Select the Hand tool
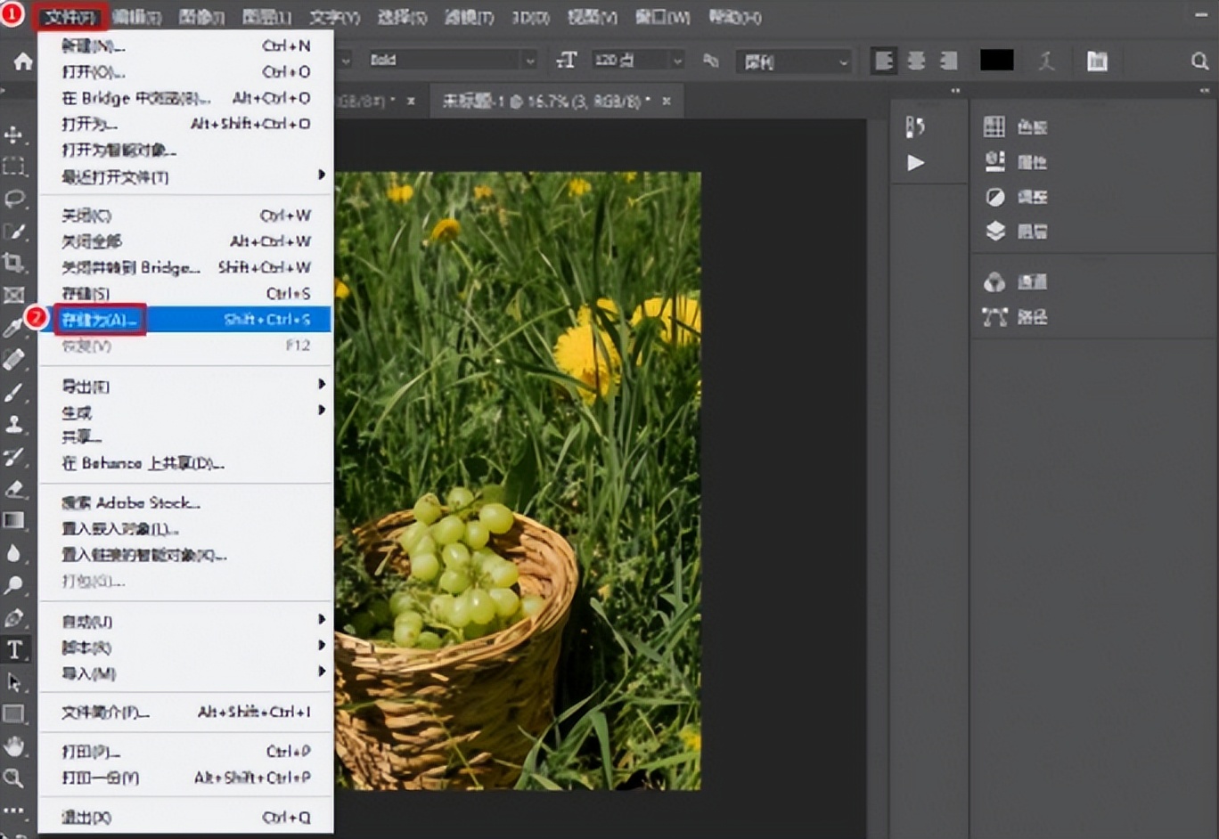The height and width of the screenshot is (839, 1219). pyautogui.click(x=14, y=745)
